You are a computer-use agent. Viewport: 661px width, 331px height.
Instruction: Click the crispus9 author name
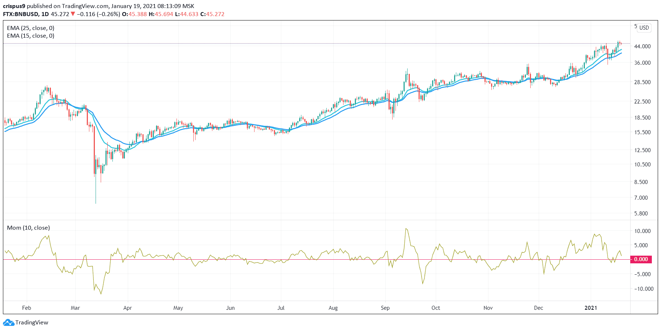14,6
